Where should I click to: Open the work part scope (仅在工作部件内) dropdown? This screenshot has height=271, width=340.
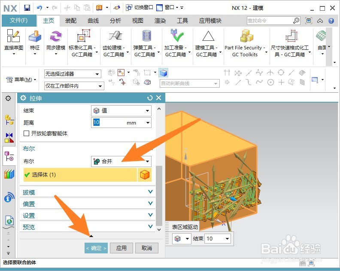74,86
